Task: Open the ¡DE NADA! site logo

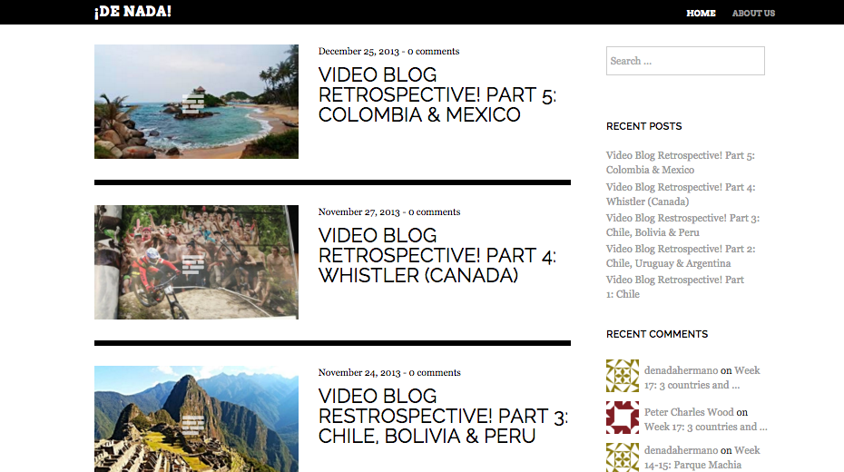Action: [x=132, y=12]
